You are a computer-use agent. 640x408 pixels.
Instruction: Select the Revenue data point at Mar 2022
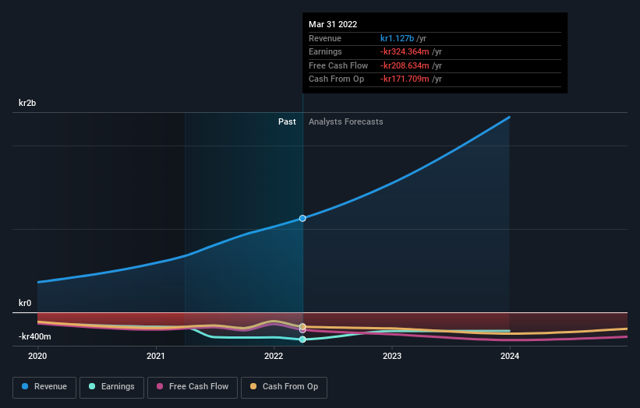point(302,219)
